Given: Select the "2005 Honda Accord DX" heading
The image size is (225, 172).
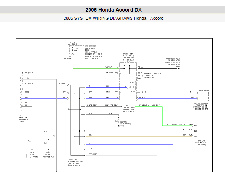Looking at the screenshot, I should pyautogui.click(x=113, y=10).
